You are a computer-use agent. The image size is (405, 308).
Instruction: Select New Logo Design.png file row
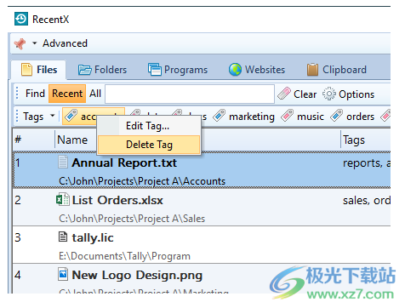click(202, 279)
